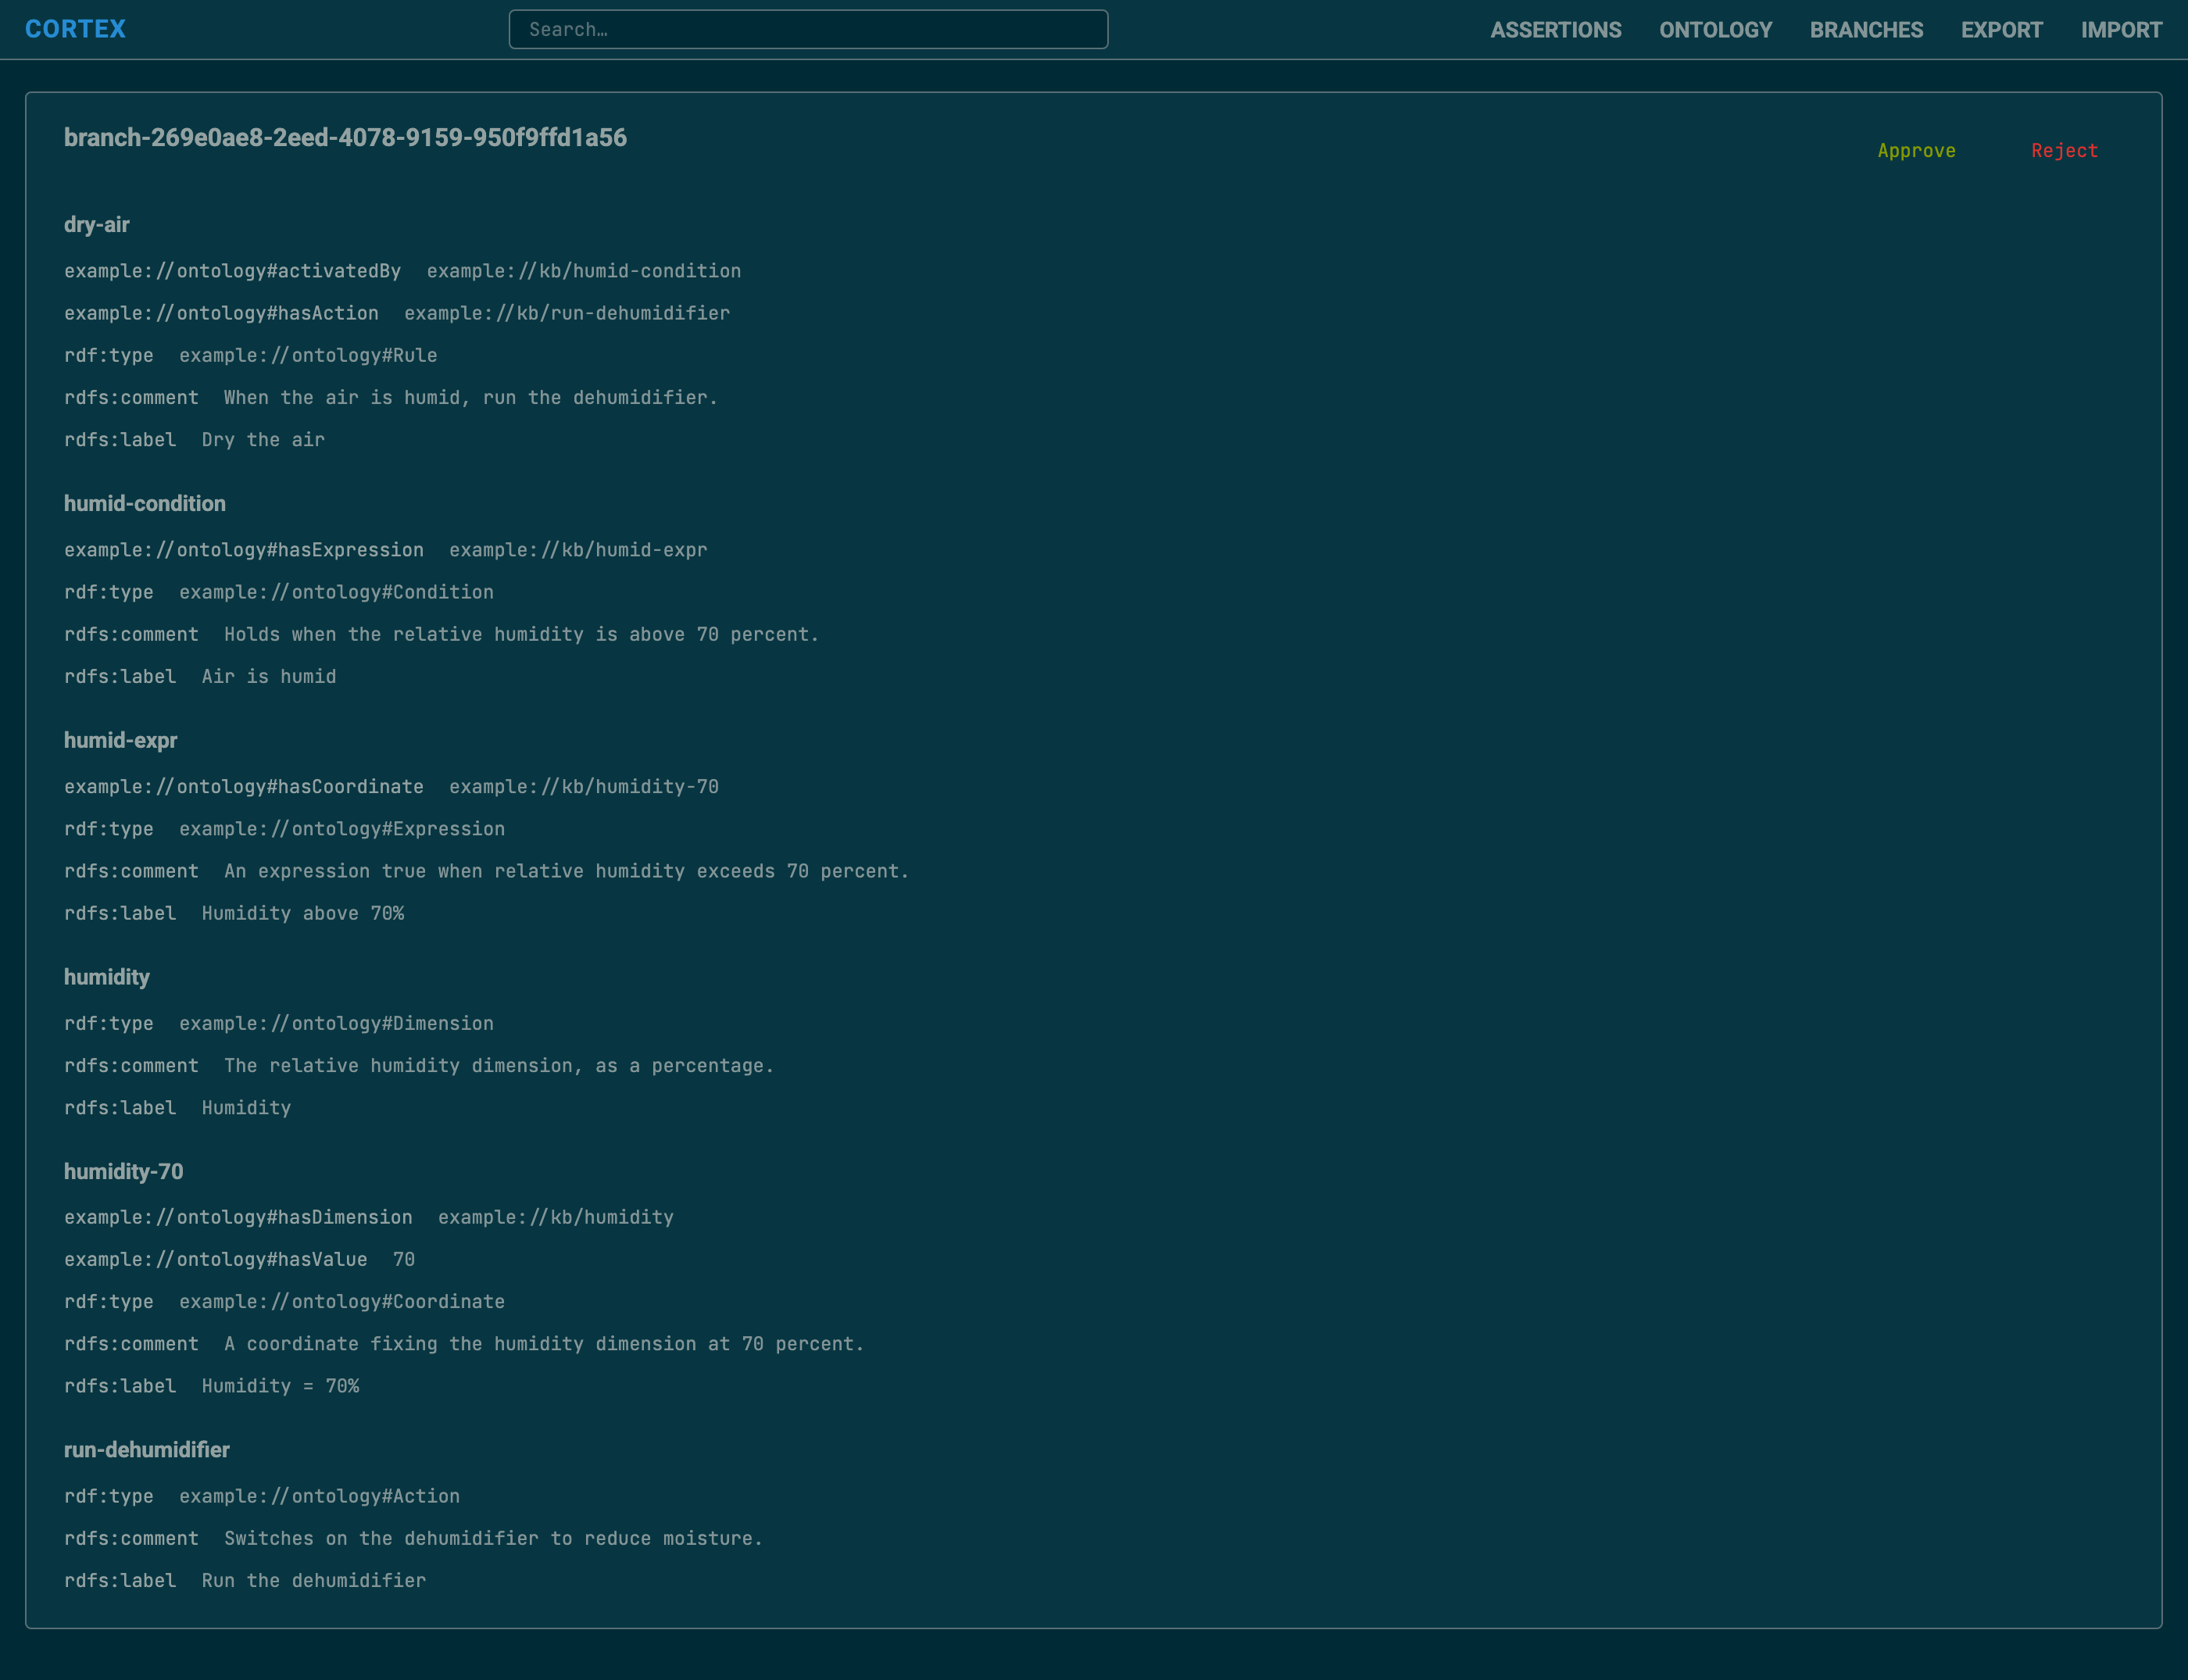Select comment 'Holds when the relative humidity...'
Viewport: 2188px width, 1680px height.
pos(521,635)
